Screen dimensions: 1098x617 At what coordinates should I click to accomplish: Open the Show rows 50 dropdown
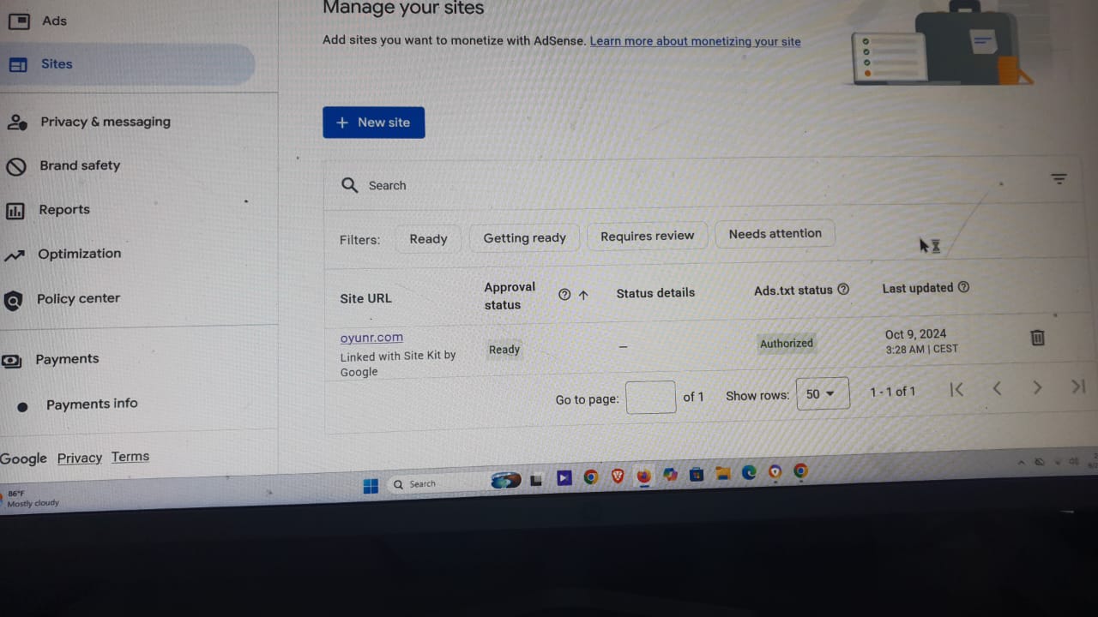(823, 394)
